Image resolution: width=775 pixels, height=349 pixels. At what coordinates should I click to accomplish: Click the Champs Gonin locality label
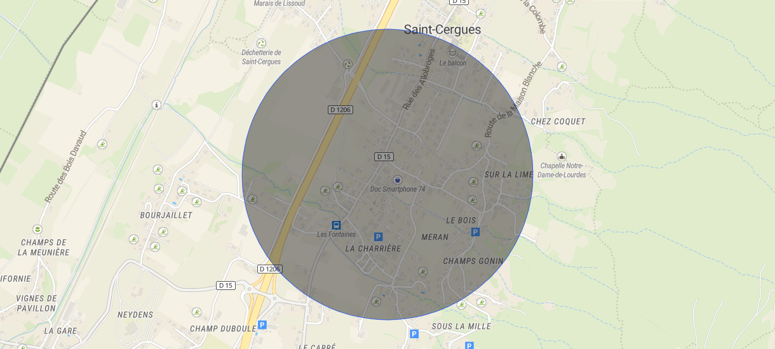473,261
